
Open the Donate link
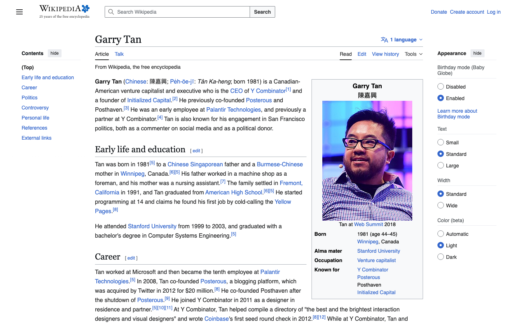tap(439, 12)
